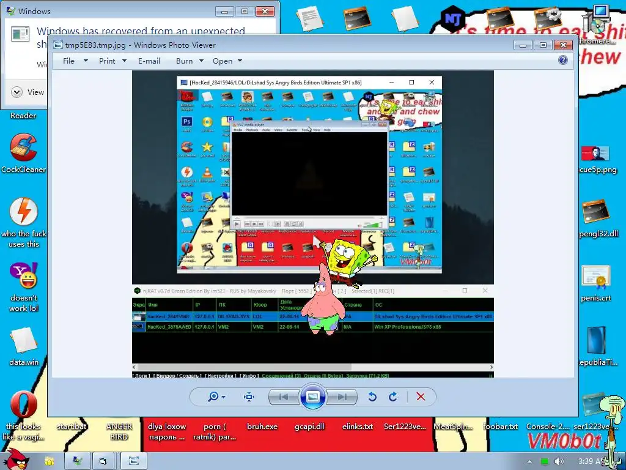Click the volume speaker tray icon
Image resolution: width=626 pixels, height=470 pixels.
click(x=559, y=461)
